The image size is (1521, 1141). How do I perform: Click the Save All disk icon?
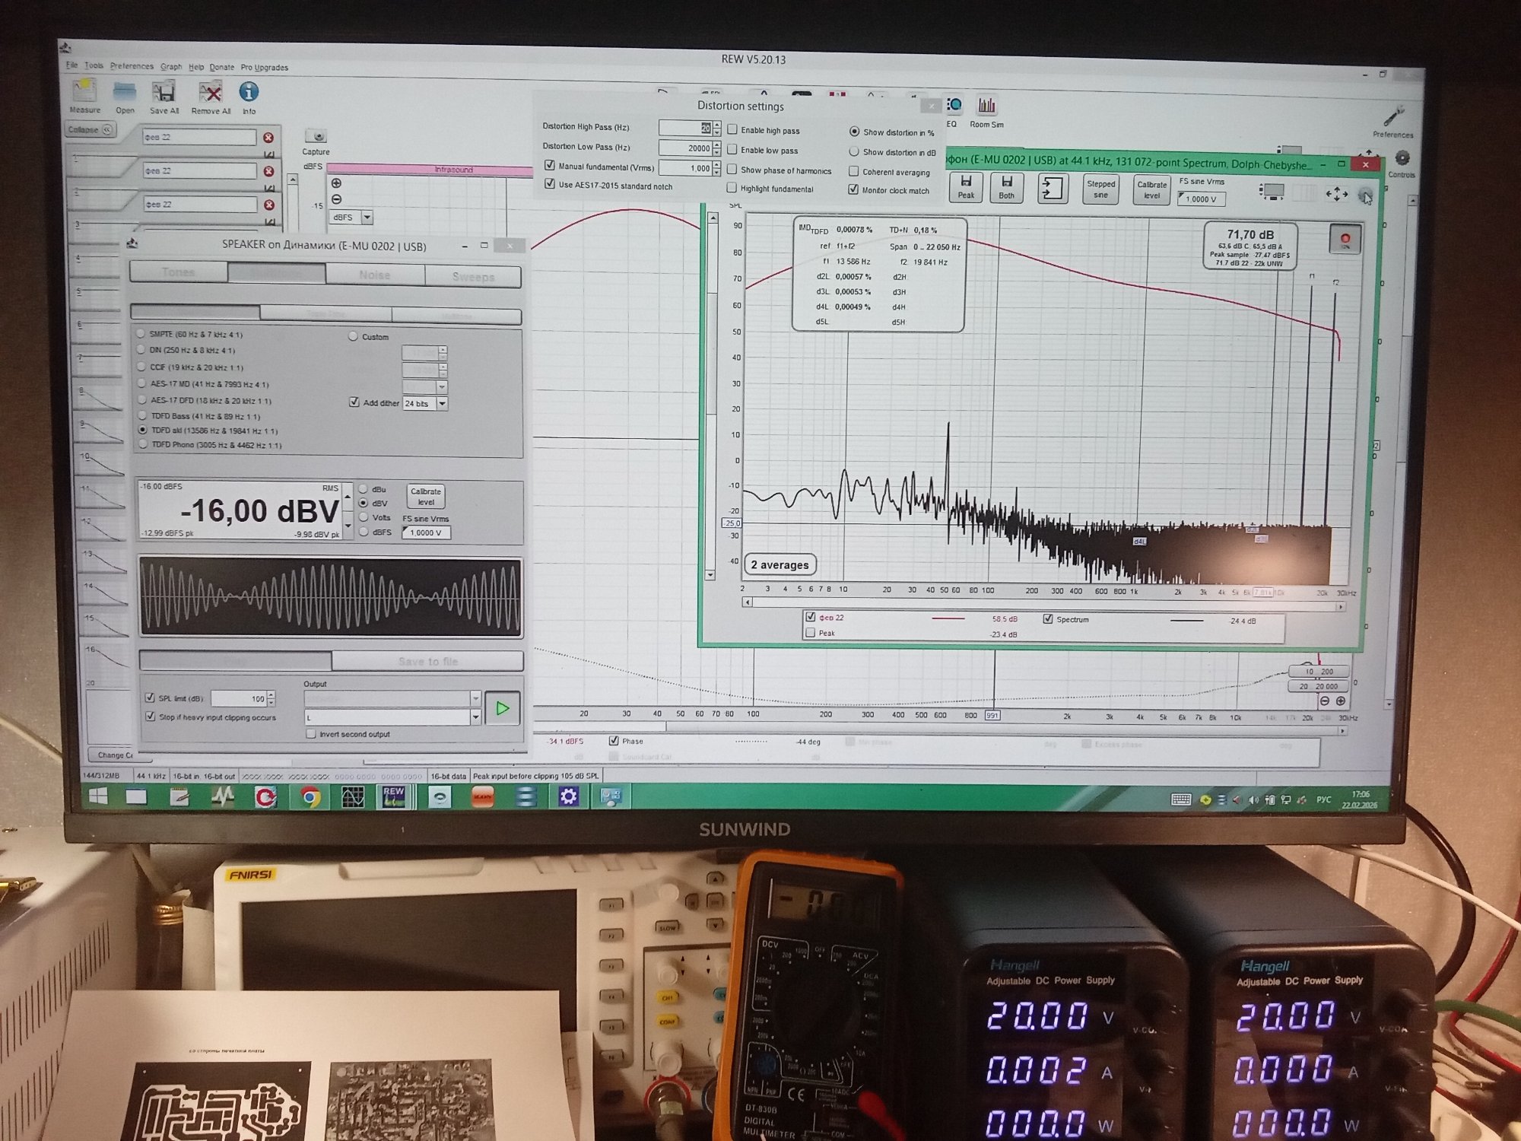(164, 94)
